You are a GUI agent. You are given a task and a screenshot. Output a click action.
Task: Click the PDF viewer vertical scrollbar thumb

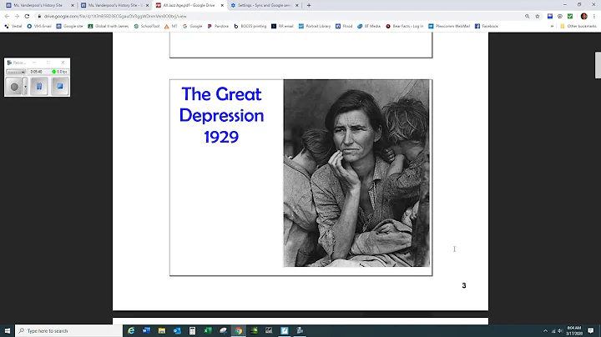[598, 65]
